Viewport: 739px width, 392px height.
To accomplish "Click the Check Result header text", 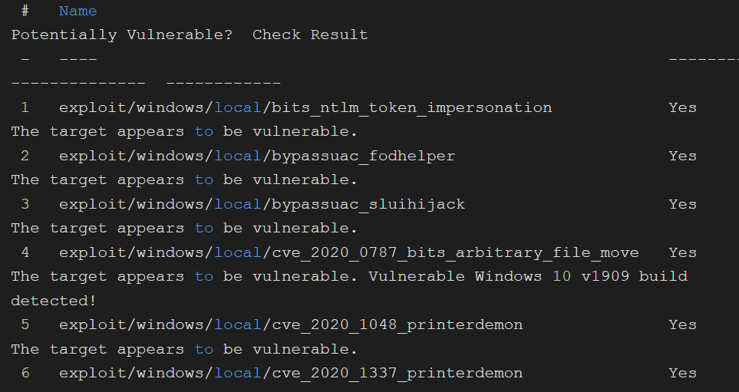I will click(310, 35).
